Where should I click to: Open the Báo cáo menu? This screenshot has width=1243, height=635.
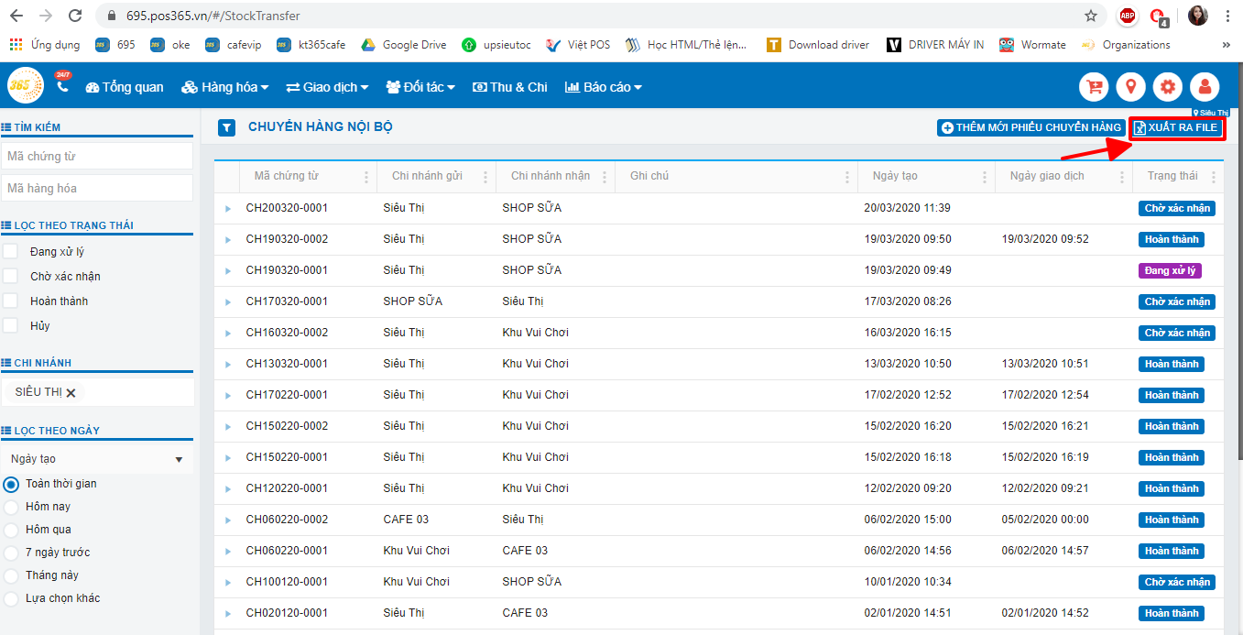tap(604, 87)
